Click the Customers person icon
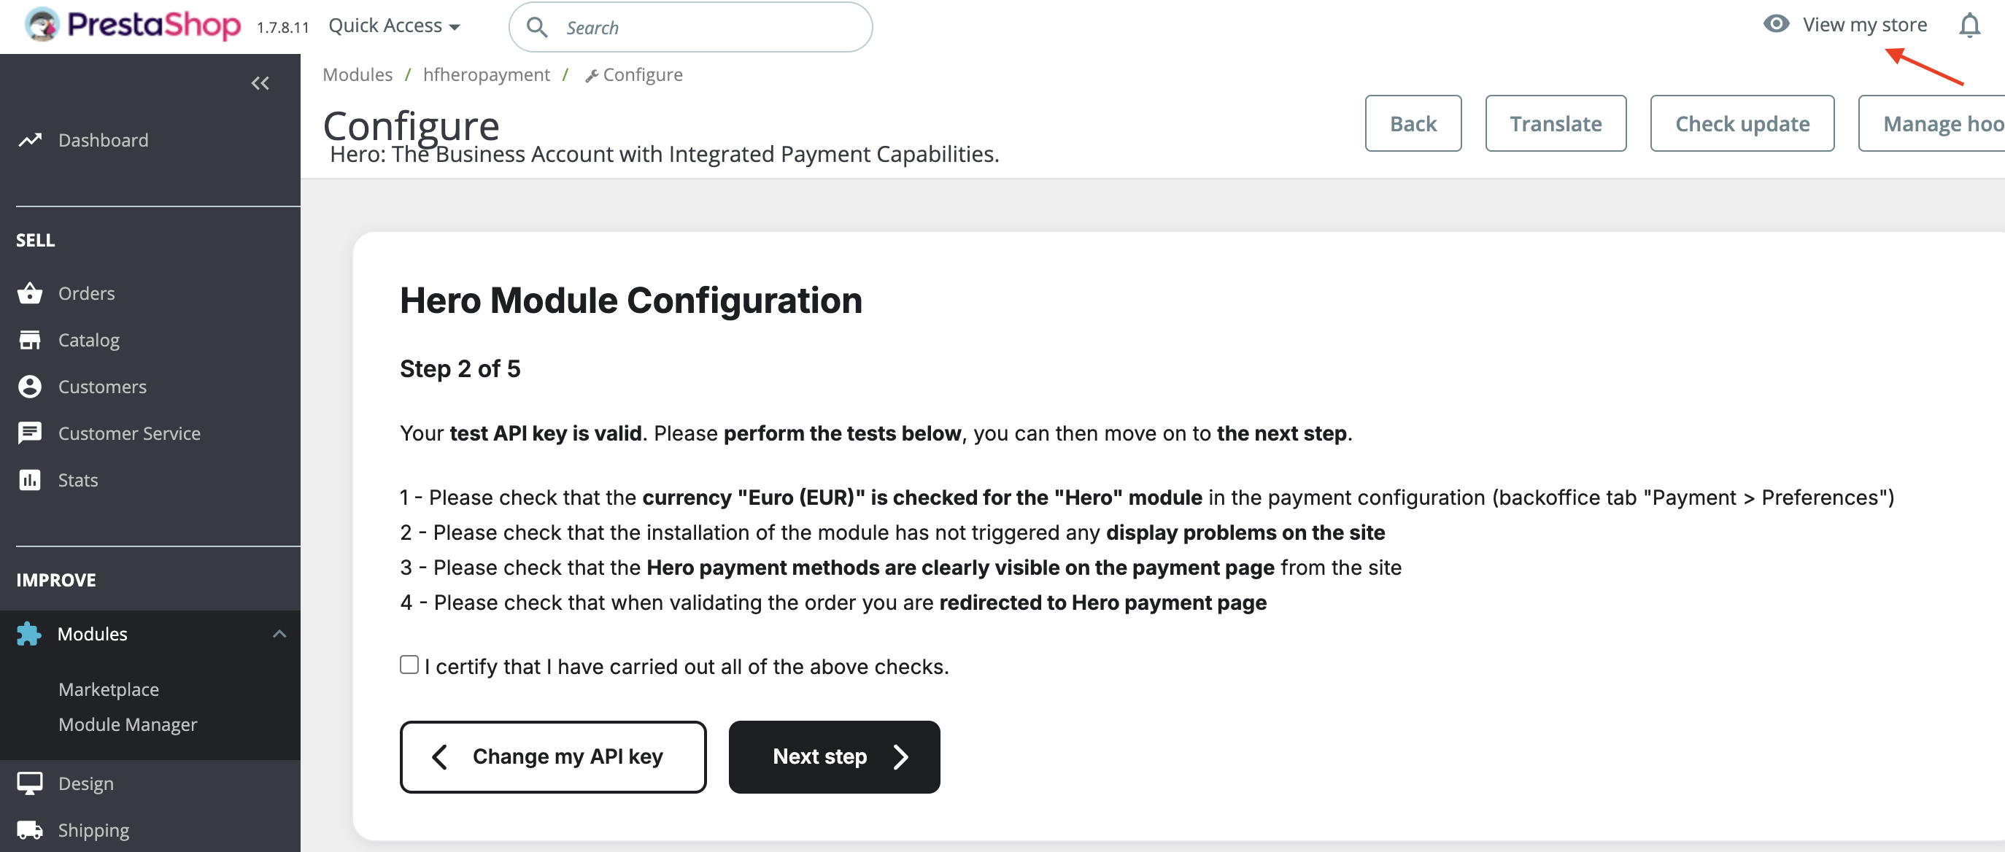2005x852 pixels. pos(31,387)
